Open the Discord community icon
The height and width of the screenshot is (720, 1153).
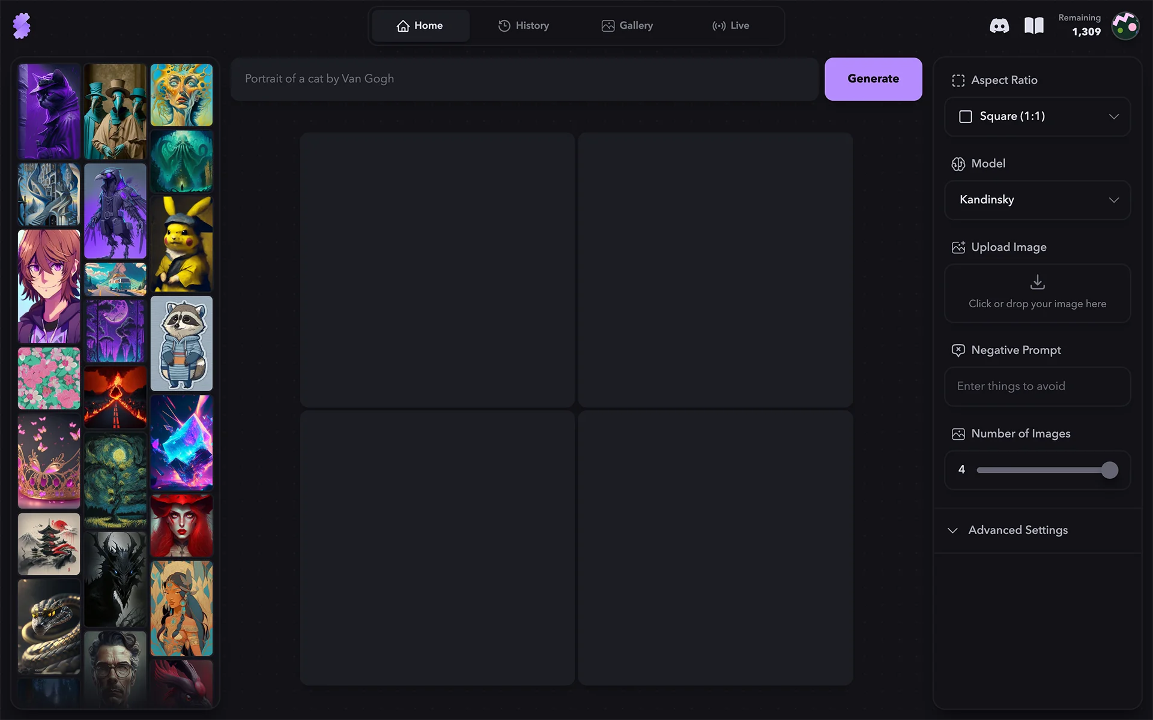pyautogui.click(x=999, y=26)
